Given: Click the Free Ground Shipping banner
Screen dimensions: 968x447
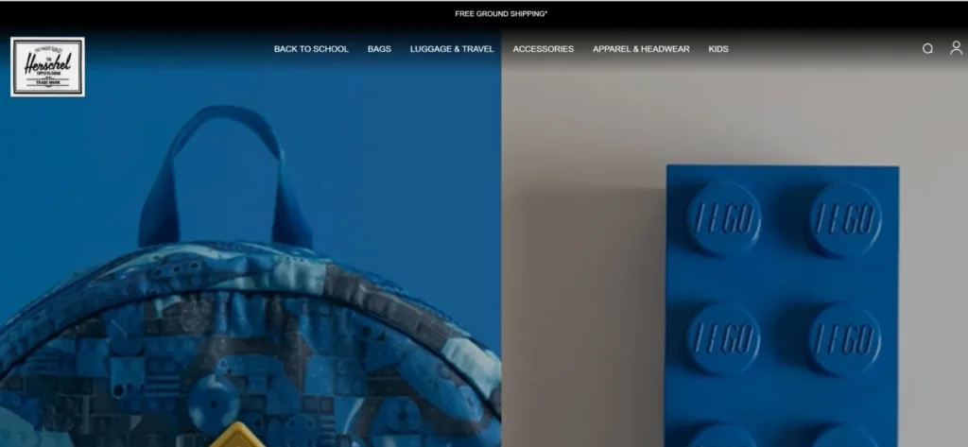Looking at the screenshot, I should click(501, 13).
